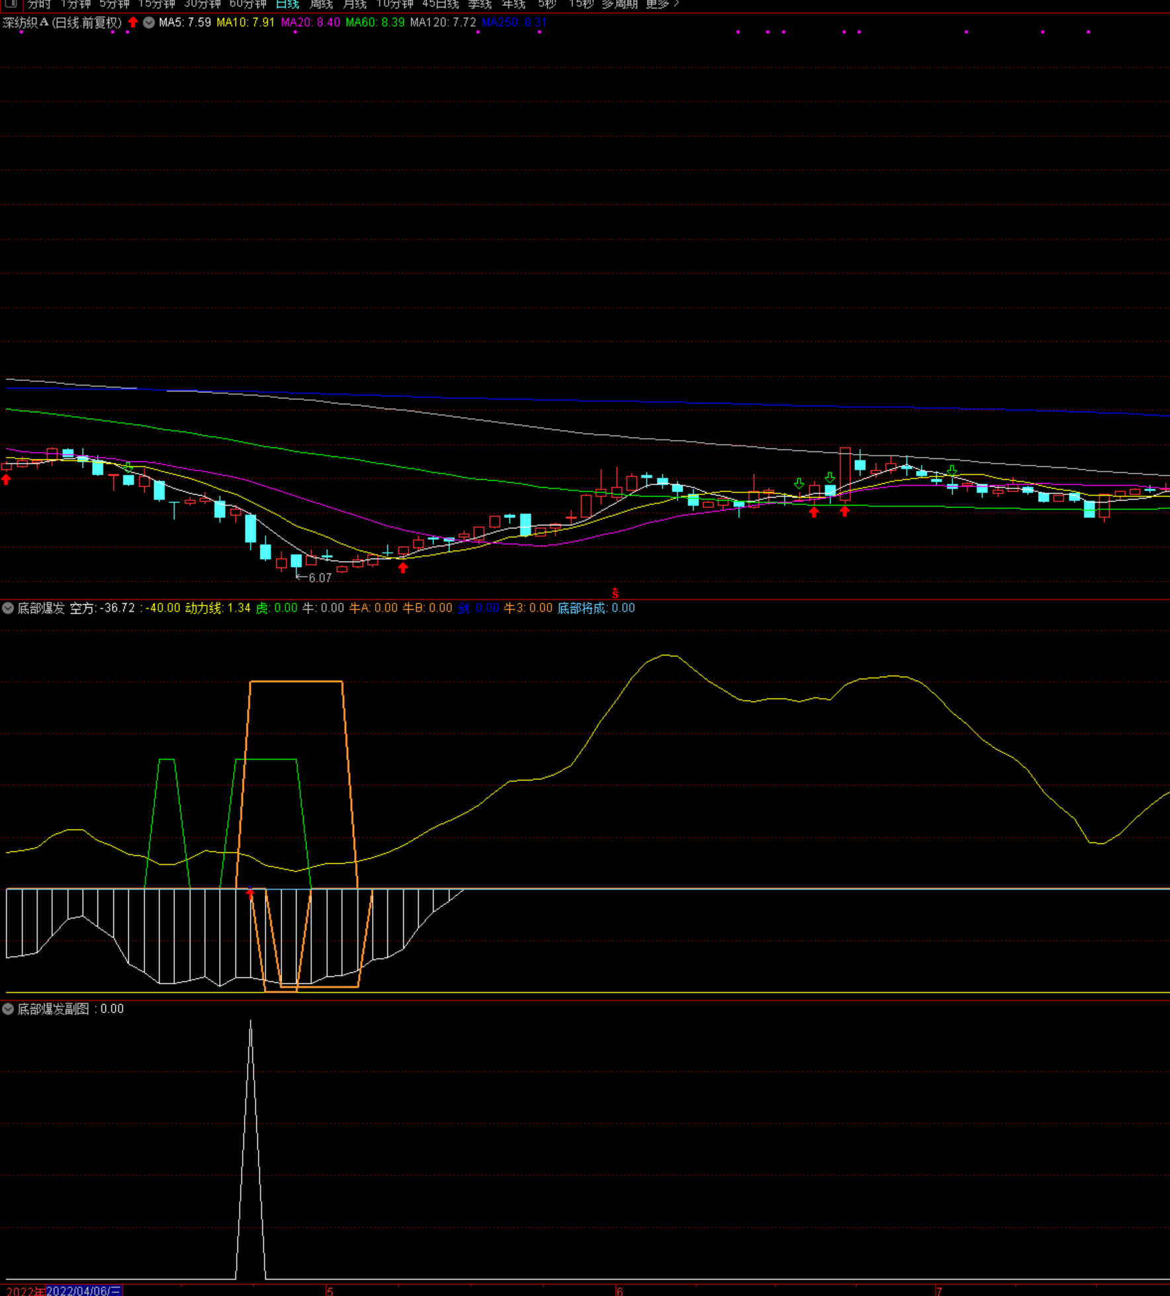Click the 底部爆发副图 indicator name
The height and width of the screenshot is (1296, 1170).
tap(53, 1009)
